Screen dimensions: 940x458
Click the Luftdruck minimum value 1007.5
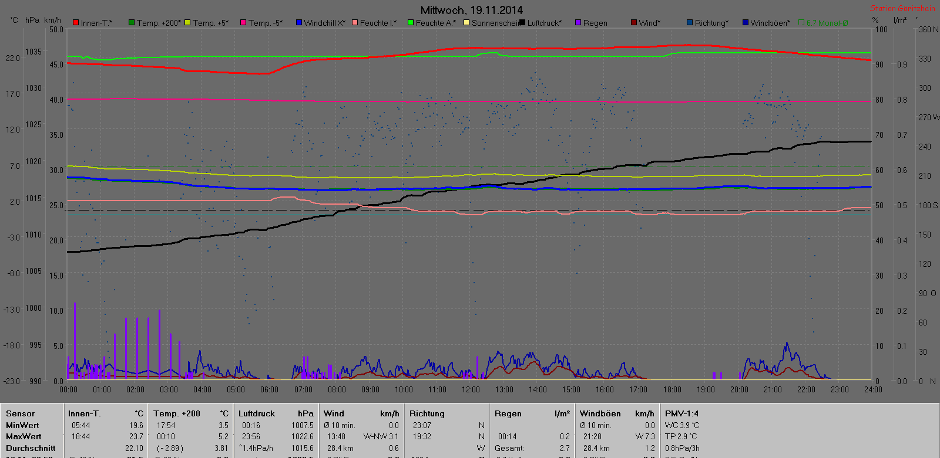tap(303, 425)
